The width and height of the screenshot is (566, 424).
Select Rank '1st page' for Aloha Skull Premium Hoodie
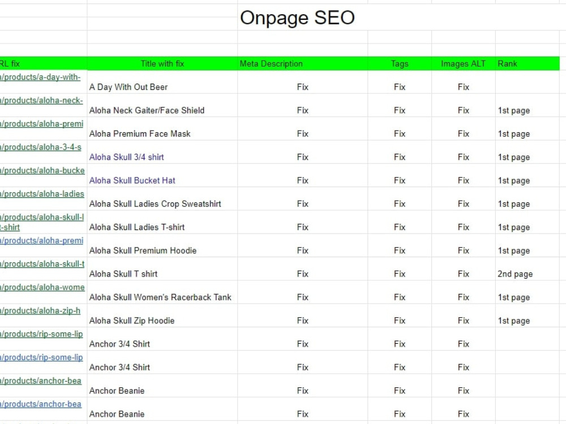(x=528, y=246)
